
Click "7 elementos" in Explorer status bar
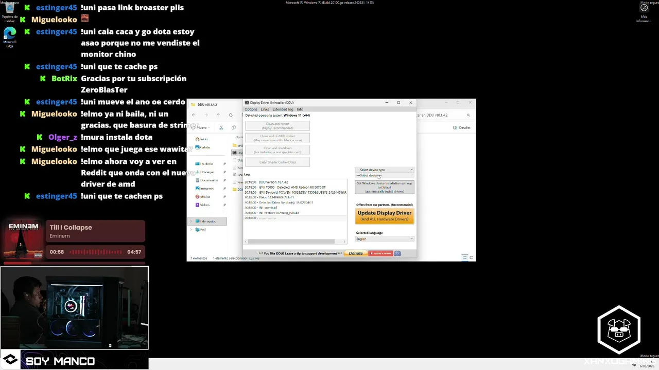tap(198, 258)
